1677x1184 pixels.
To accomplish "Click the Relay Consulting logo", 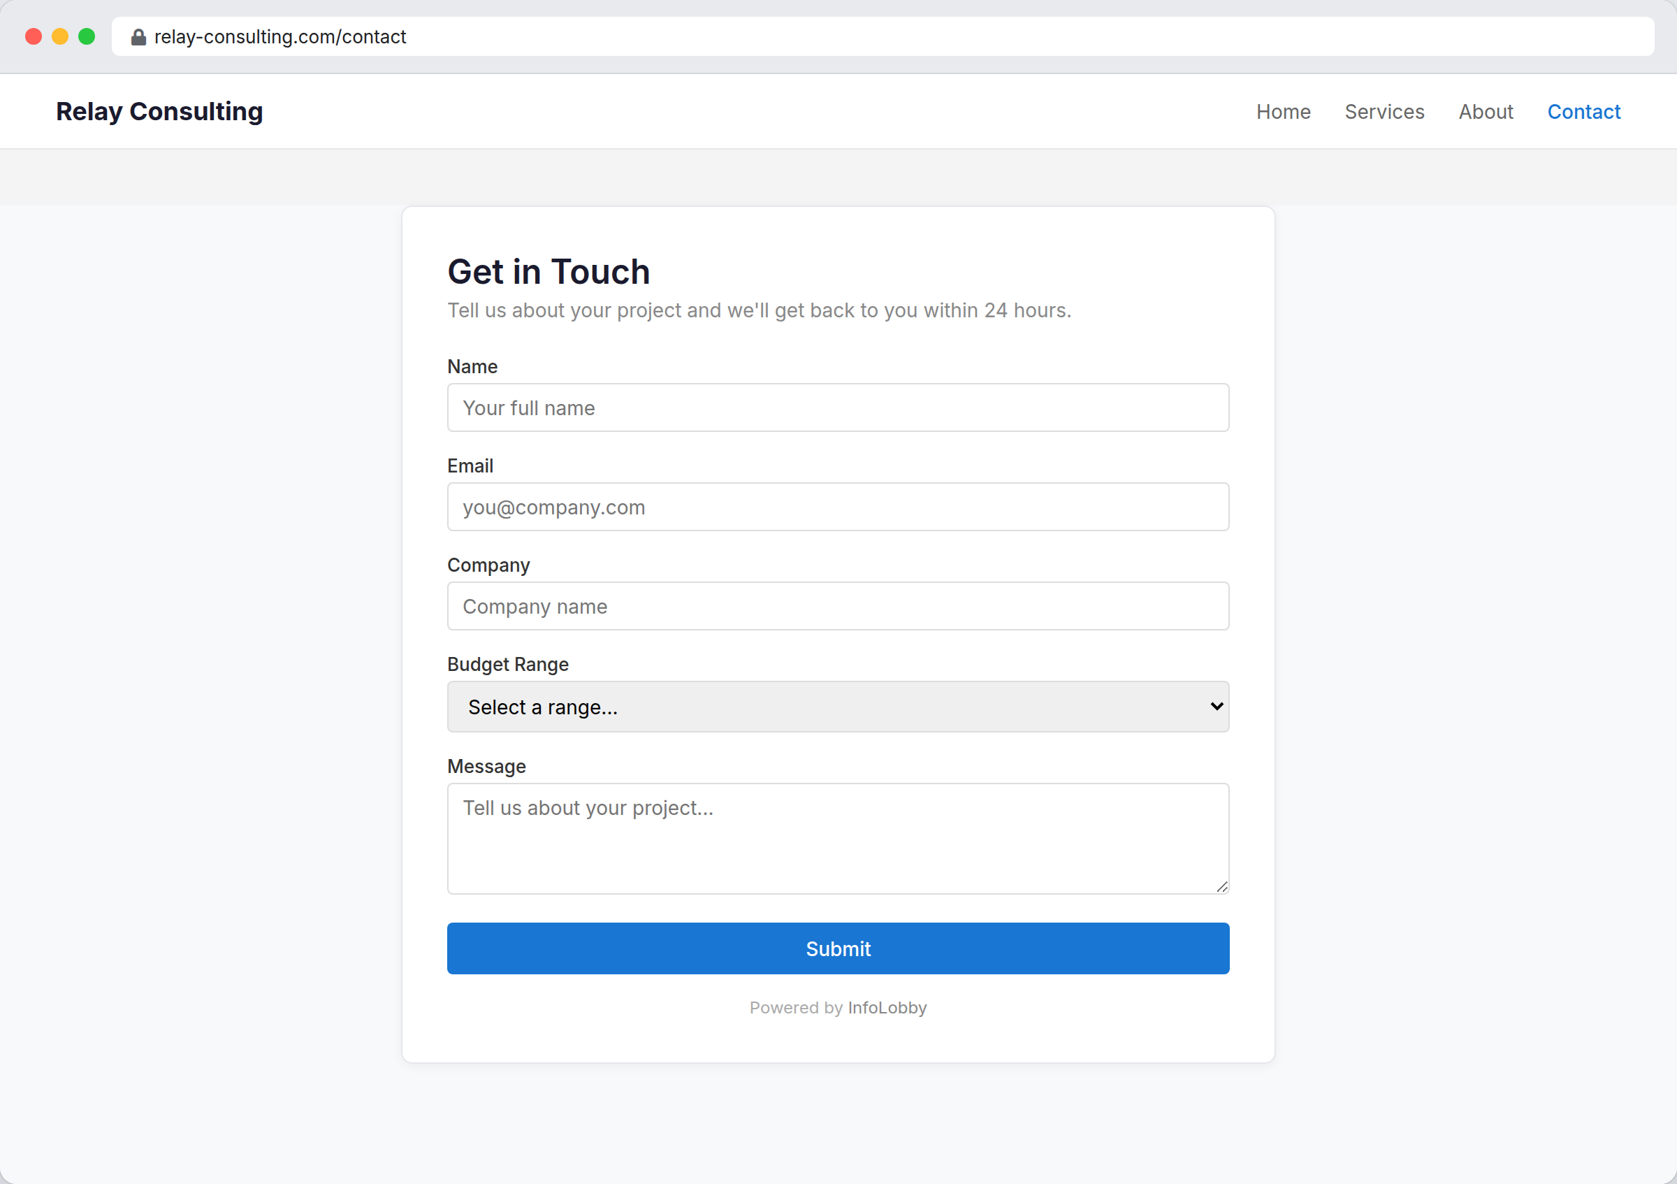I will coord(159,111).
